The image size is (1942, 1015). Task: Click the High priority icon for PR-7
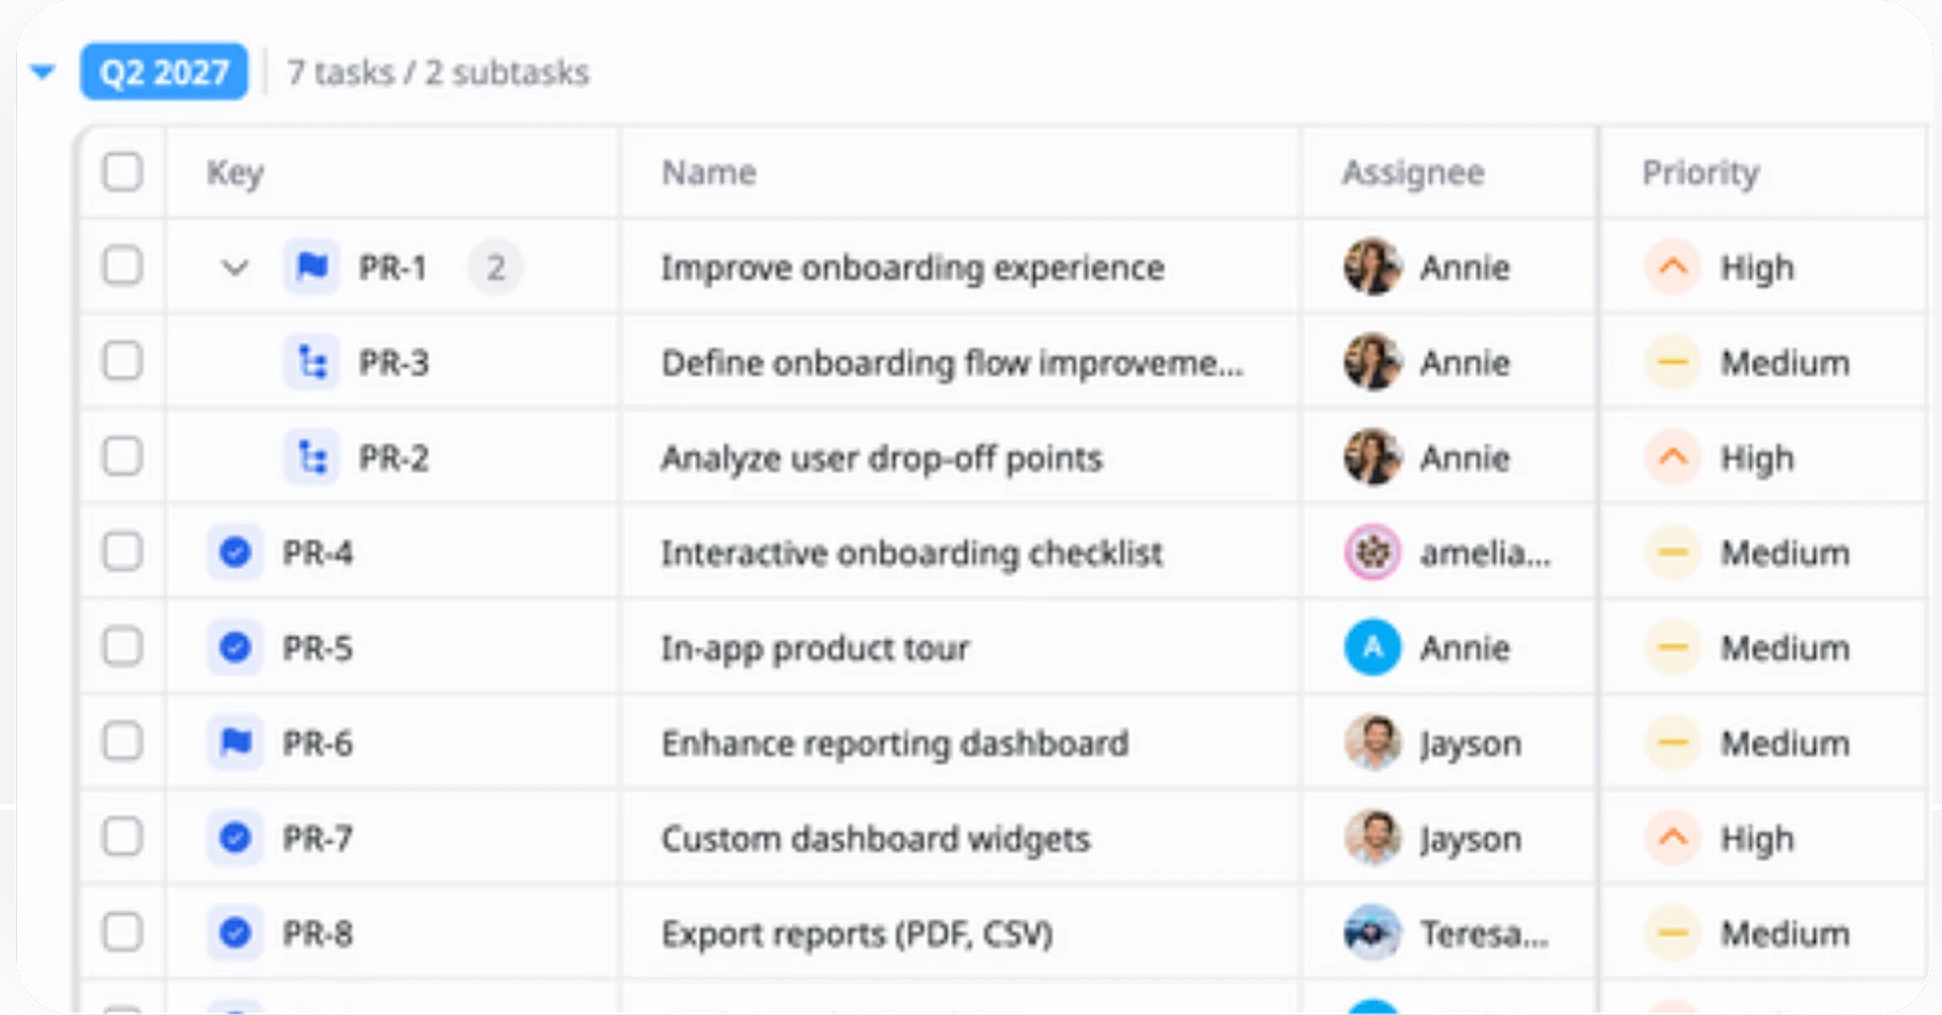click(x=1673, y=838)
